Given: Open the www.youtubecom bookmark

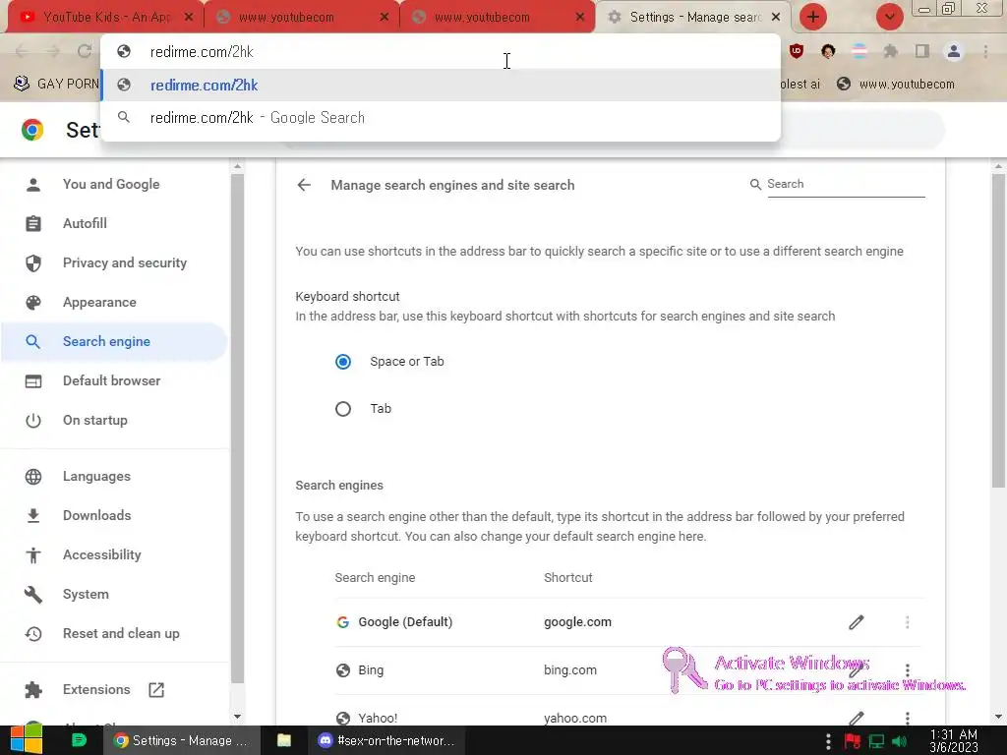Looking at the screenshot, I should (x=896, y=85).
